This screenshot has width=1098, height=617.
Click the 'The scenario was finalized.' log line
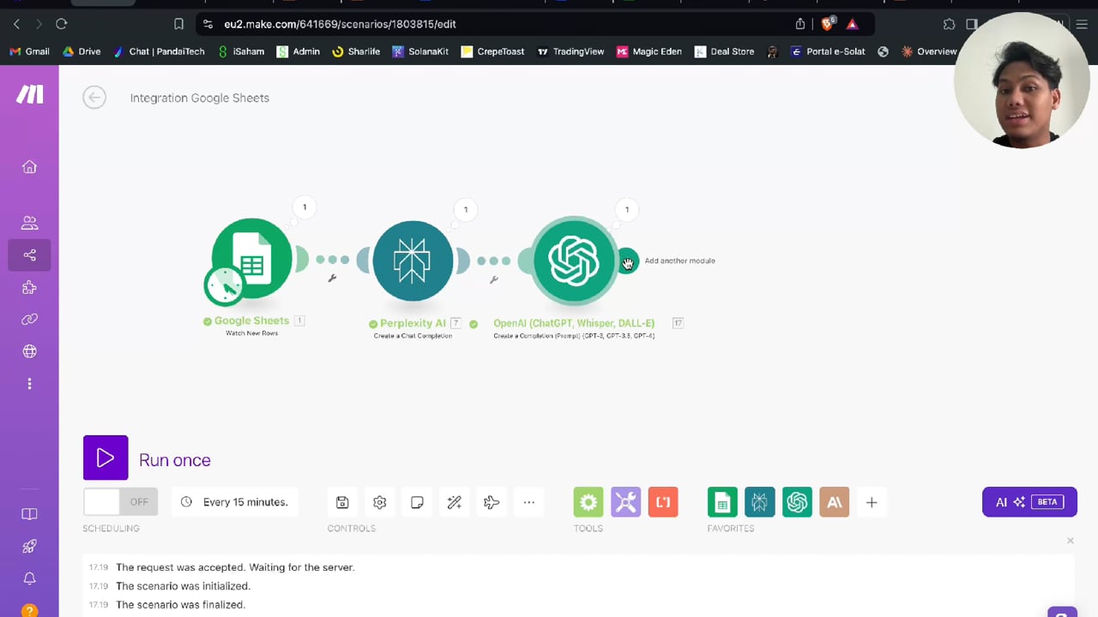click(x=181, y=605)
